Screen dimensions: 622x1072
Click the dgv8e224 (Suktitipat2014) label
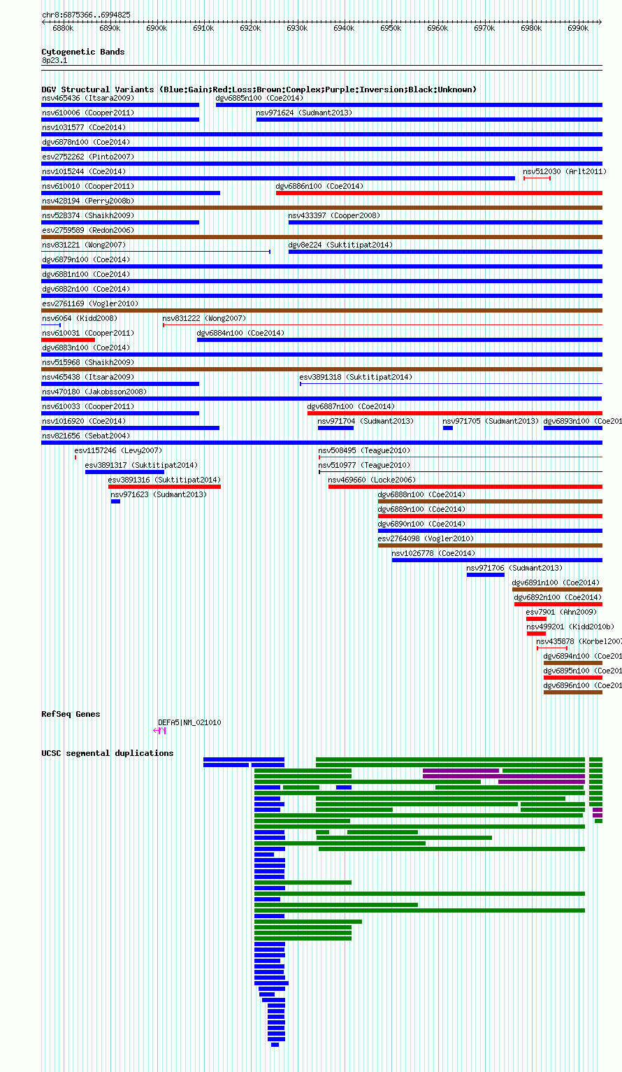(341, 245)
